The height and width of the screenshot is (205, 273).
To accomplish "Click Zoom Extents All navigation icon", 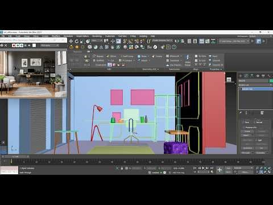I will 269,168.
